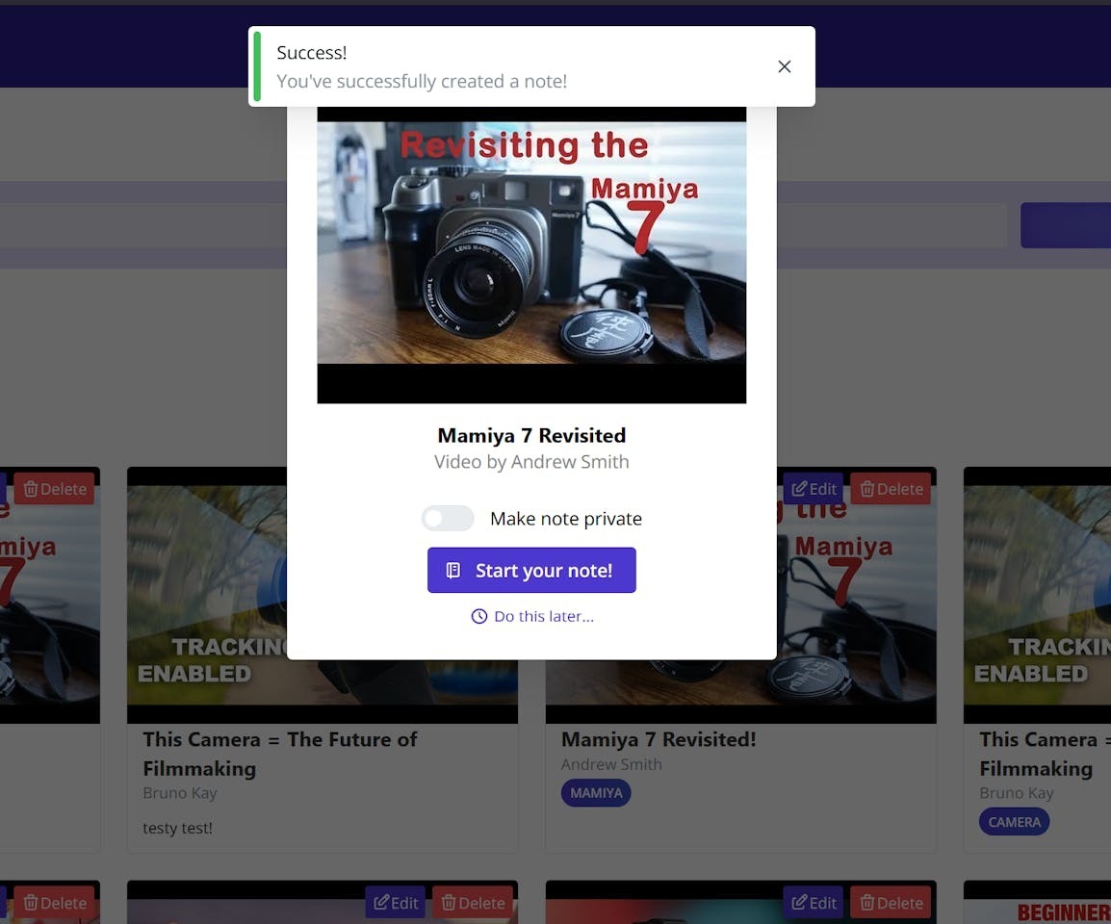Select the MAMIYA tag badge
Image resolution: width=1111 pixels, height=924 pixels.
click(x=596, y=793)
